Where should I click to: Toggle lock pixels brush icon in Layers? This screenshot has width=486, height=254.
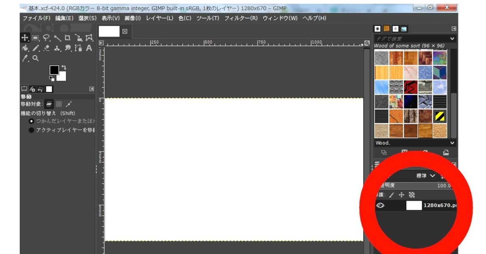click(391, 195)
